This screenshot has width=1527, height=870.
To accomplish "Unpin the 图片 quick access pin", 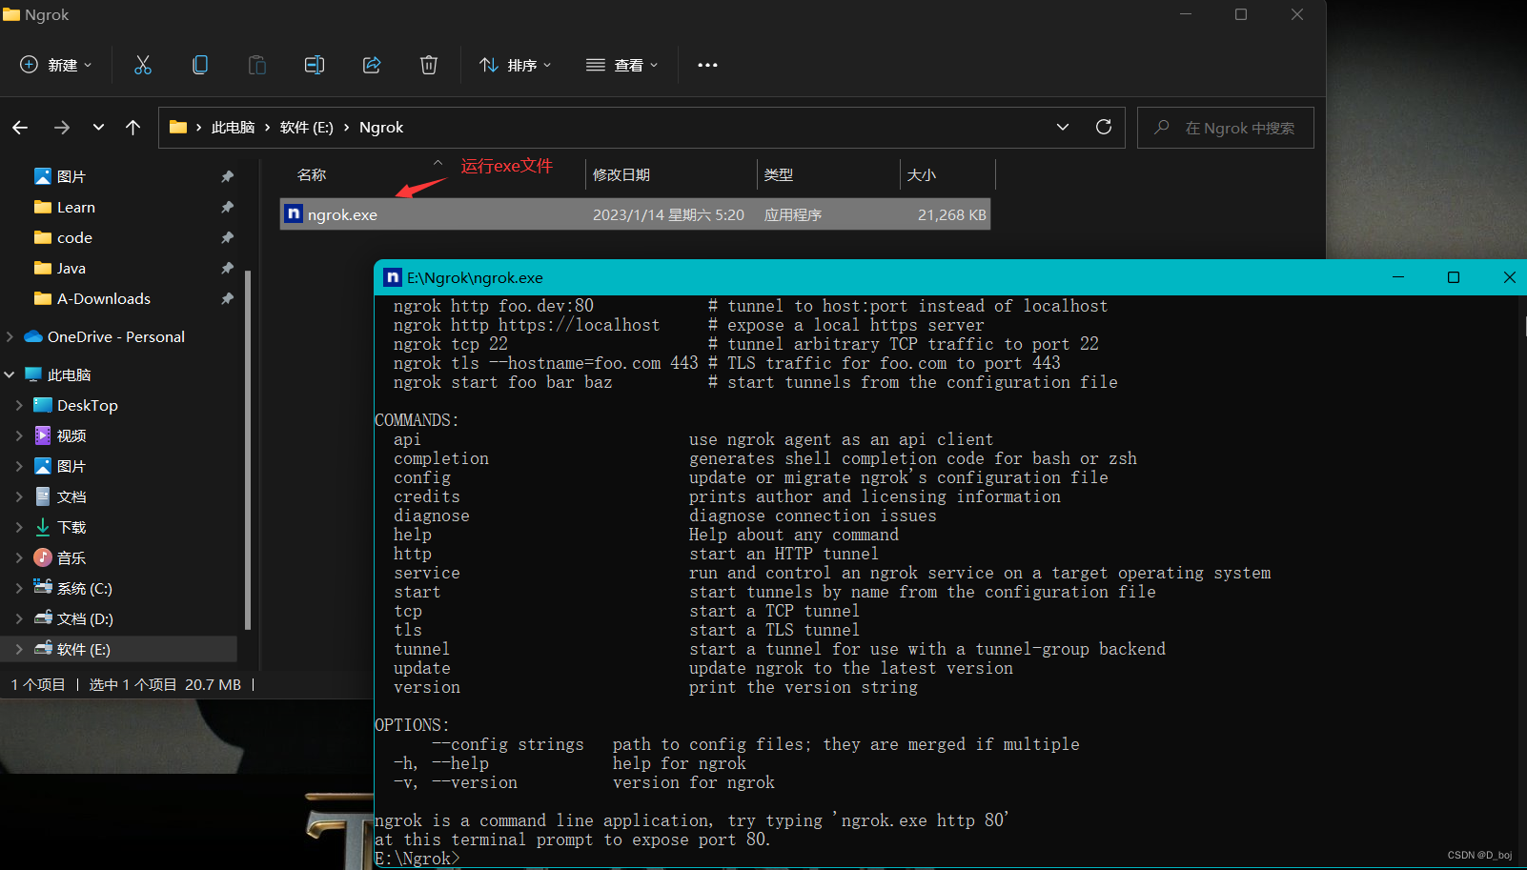I will (x=227, y=176).
